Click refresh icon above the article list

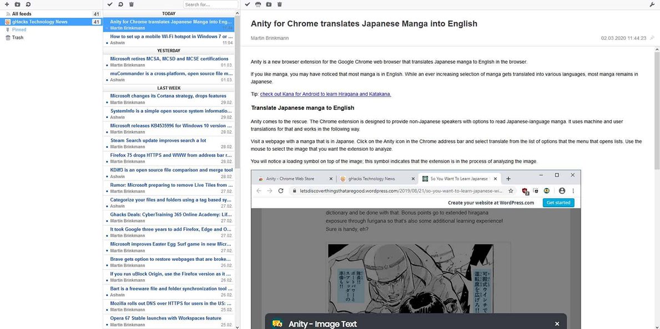[x=120, y=4]
